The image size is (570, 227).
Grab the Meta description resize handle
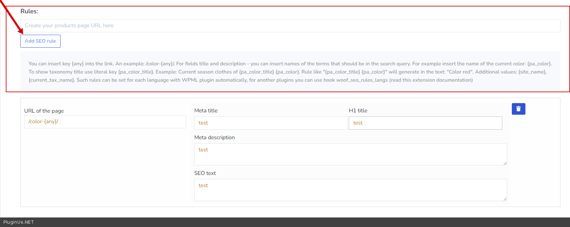click(x=505, y=163)
